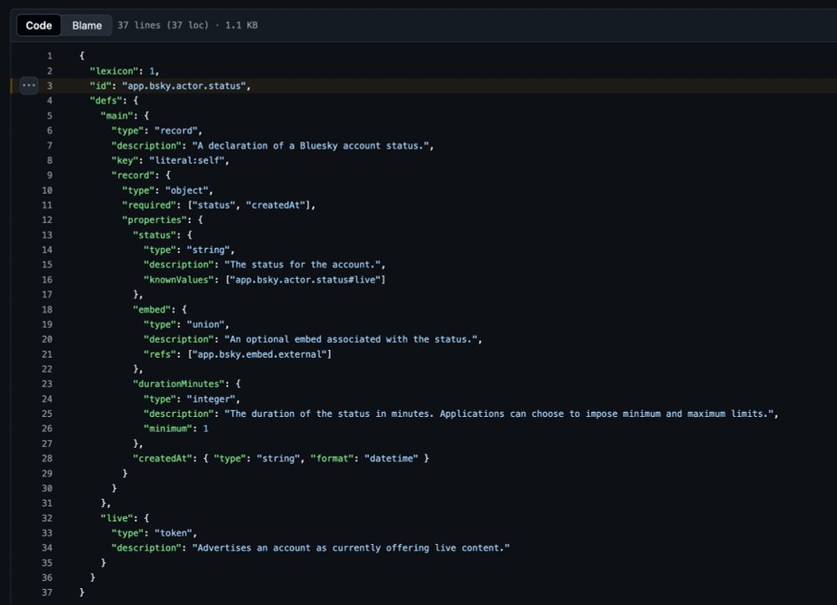
Task: Click line number 34
Action: tap(47, 548)
